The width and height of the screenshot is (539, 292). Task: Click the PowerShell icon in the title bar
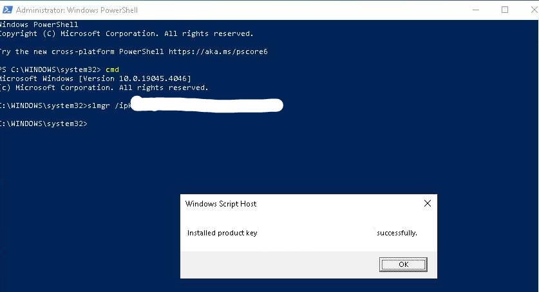pyautogui.click(x=6, y=10)
